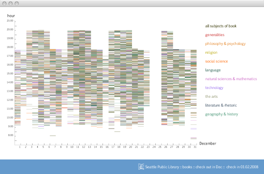This screenshot has height=174, width=264.
Task: Click the 21:00 hour tick label
Action: 10,21
